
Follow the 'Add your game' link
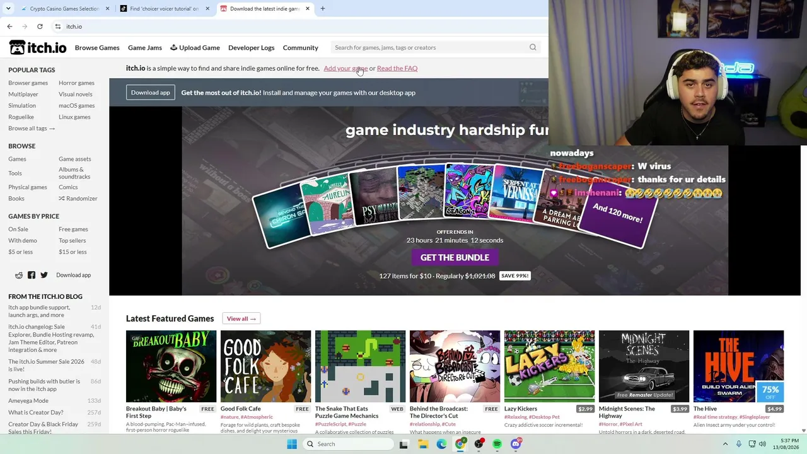[x=345, y=68]
